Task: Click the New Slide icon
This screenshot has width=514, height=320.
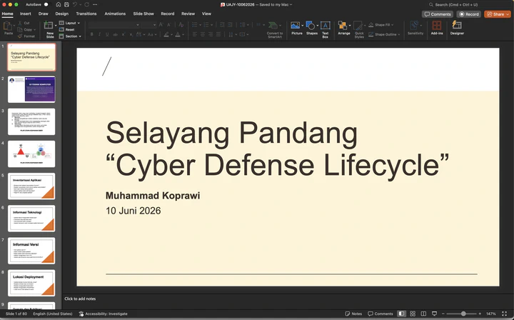Action: click(x=49, y=25)
